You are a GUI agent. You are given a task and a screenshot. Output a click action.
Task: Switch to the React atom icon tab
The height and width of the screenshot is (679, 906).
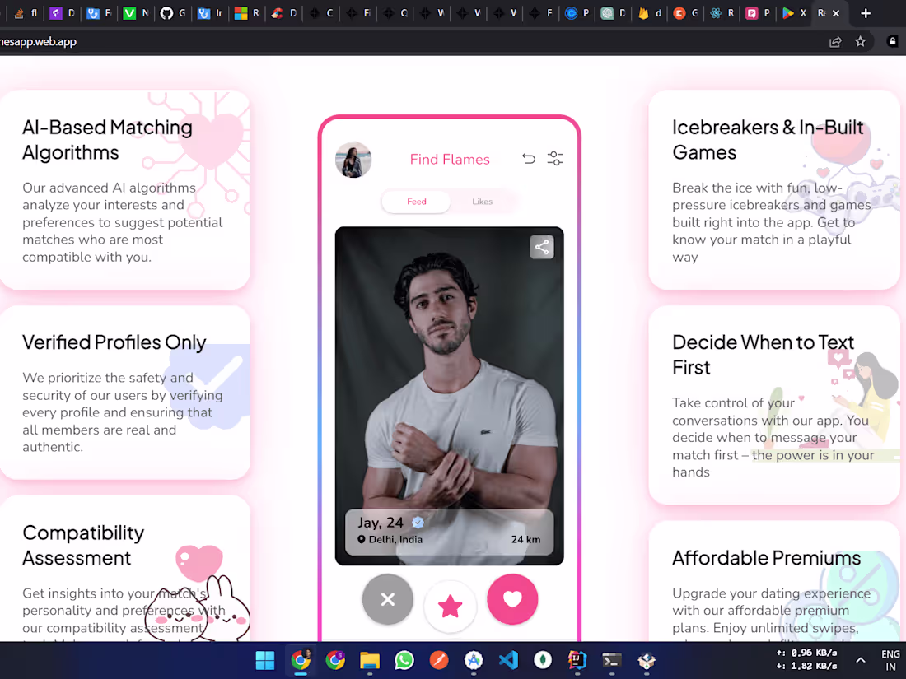pos(722,13)
